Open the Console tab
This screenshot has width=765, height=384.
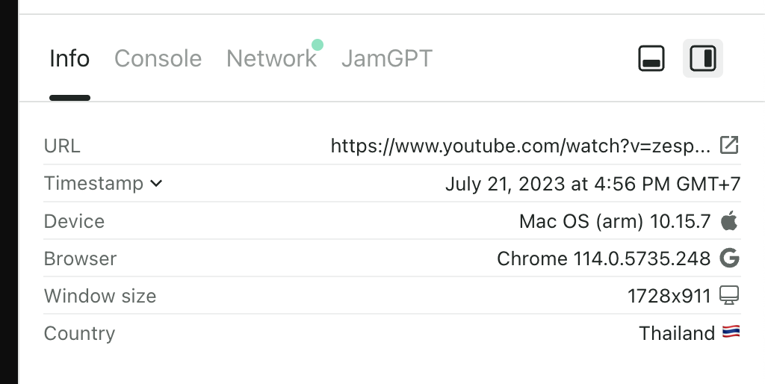pos(158,58)
